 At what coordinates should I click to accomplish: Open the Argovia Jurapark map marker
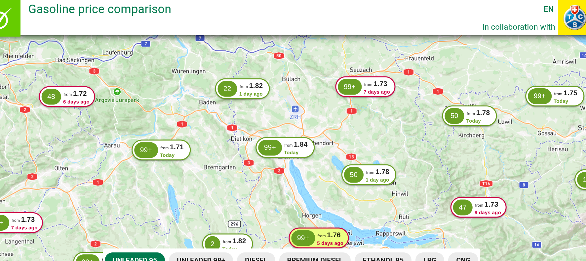coord(117,92)
